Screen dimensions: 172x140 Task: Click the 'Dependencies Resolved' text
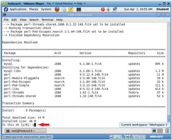click(x=20, y=42)
